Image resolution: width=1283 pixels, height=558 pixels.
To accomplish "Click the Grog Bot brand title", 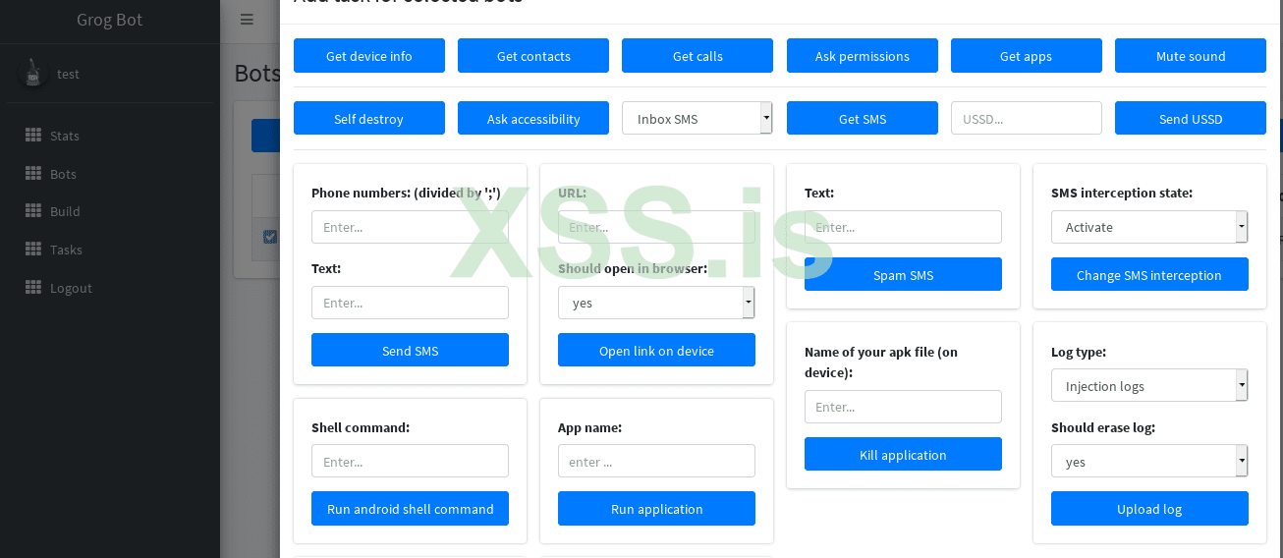I will point(110,20).
